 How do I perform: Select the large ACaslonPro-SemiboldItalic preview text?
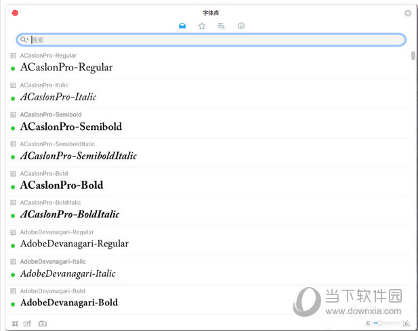(79, 156)
